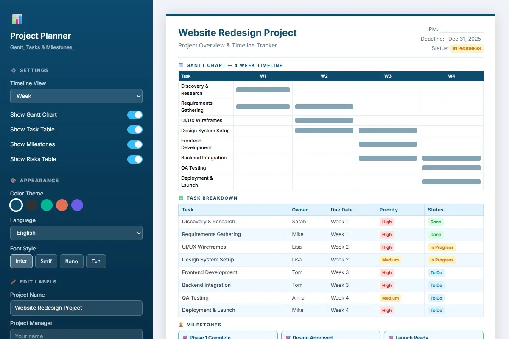509x339 pixels.
Task: Click Week 3 due date for Backend Integration
Action: (x=352, y=285)
